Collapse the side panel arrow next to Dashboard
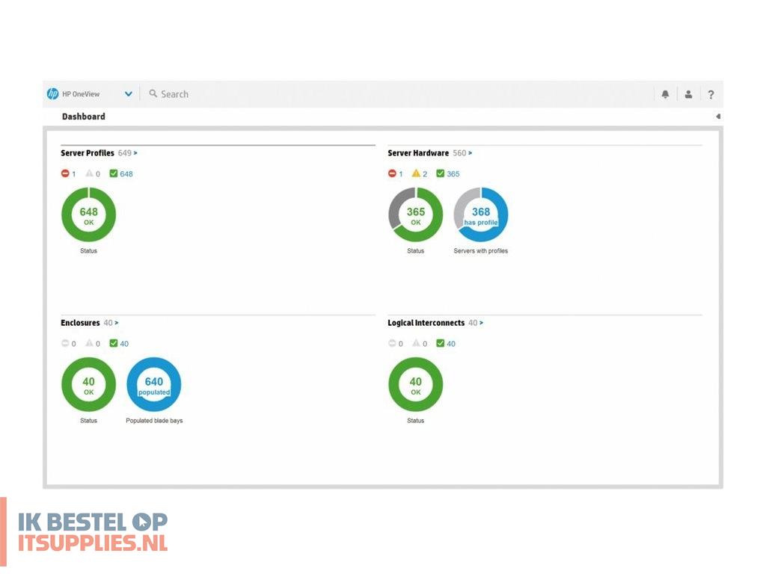This screenshot has width=766, height=574. [718, 116]
